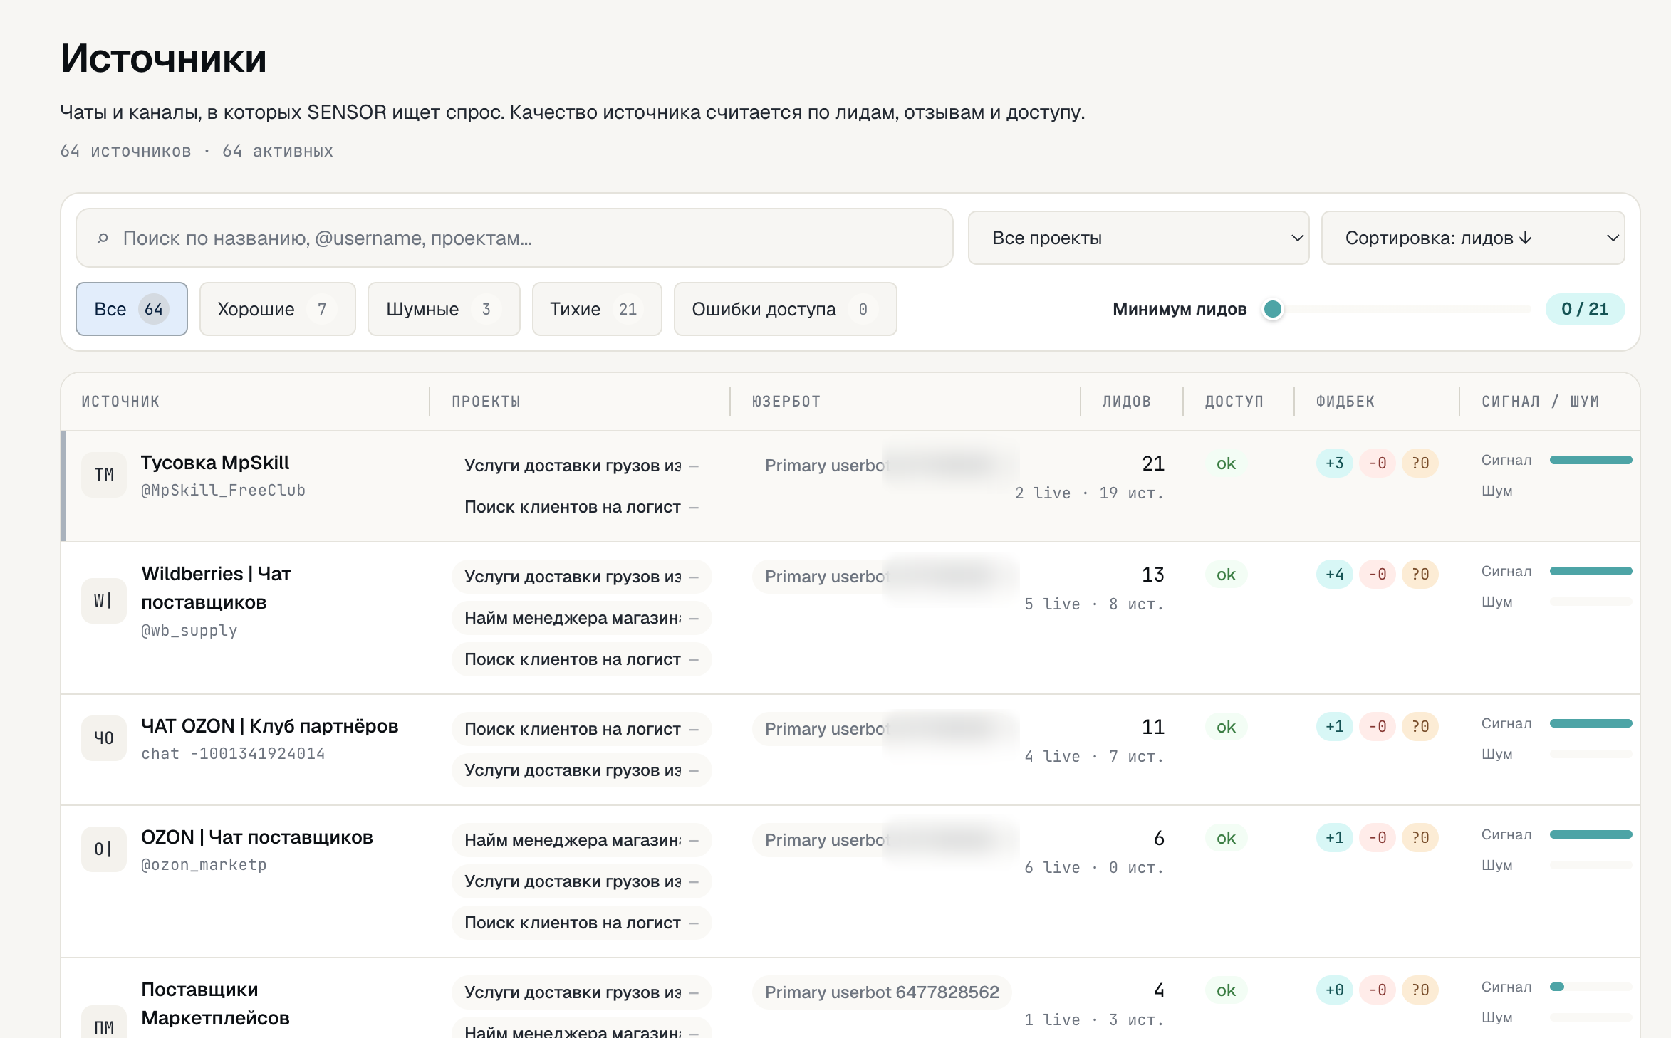1671x1038 pixels.
Task: Click the +3 positive feedback badge
Action: coord(1334,463)
